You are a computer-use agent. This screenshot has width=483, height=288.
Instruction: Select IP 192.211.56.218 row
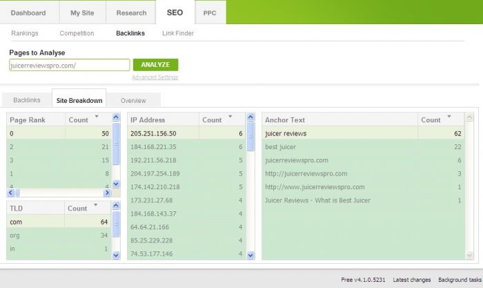click(x=187, y=160)
